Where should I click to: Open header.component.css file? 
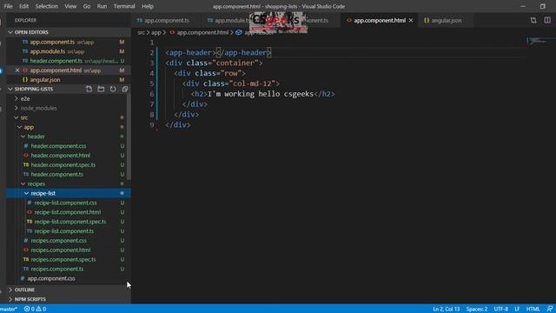point(58,146)
